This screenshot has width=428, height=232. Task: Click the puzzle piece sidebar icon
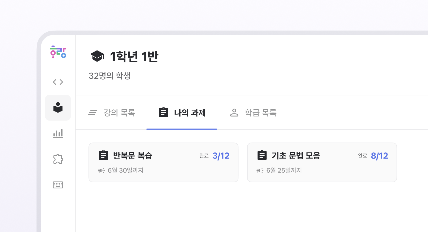[58, 159]
